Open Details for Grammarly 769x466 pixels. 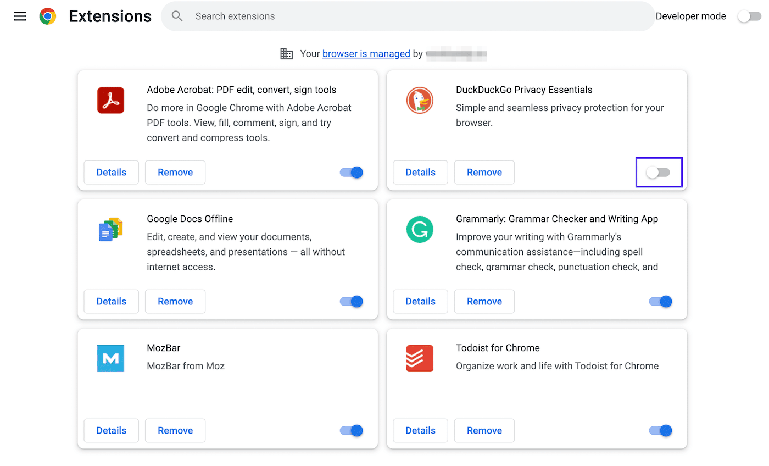click(x=420, y=301)
